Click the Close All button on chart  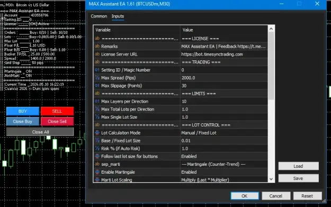point(40,132)
